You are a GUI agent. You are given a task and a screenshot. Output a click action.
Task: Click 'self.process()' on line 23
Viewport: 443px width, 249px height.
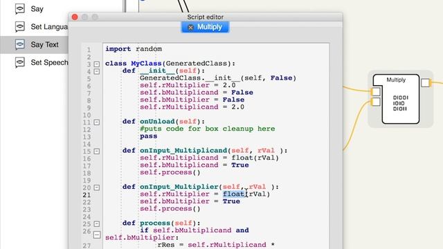170,209
